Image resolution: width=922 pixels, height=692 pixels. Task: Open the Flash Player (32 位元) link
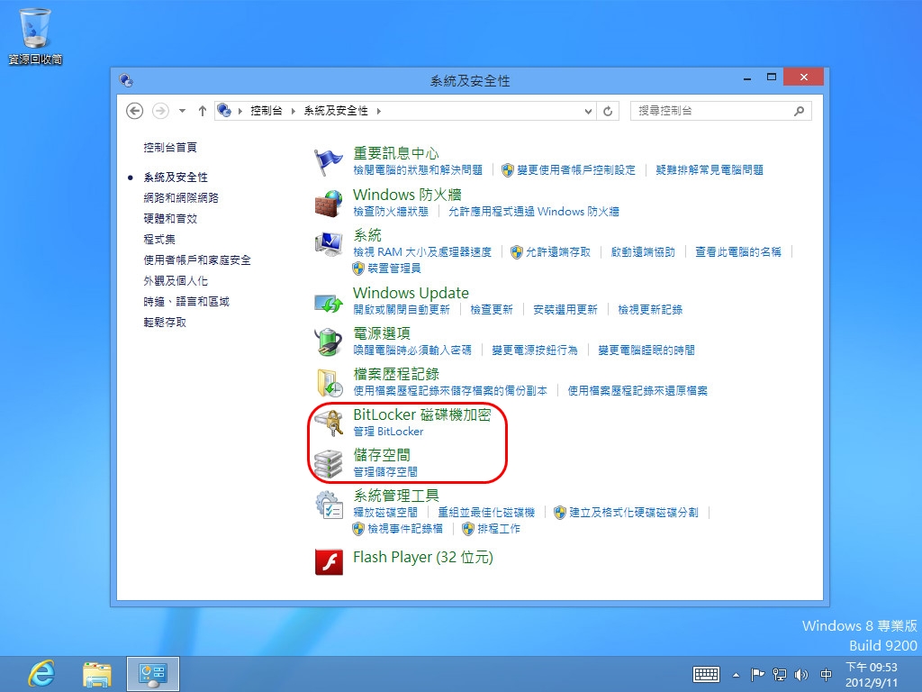pyautogui.click(x=423, y=557)
